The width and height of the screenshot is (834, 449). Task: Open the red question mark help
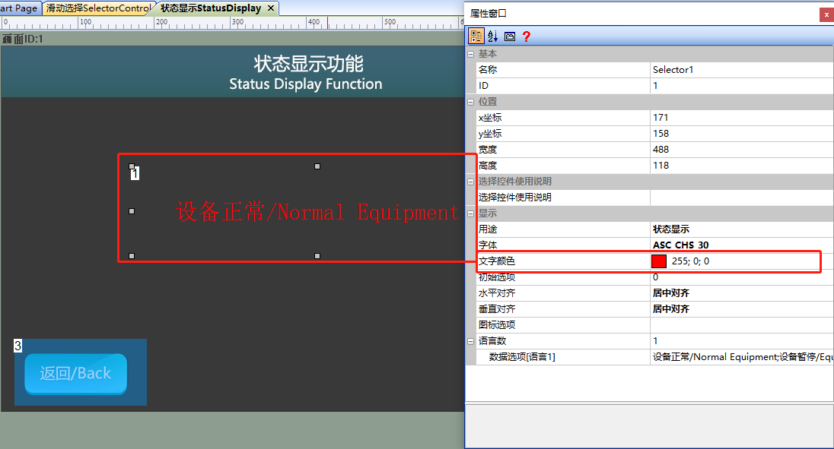[526, 36]
